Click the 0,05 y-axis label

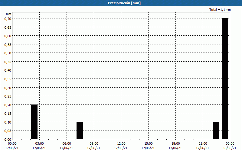pos(8,131)
